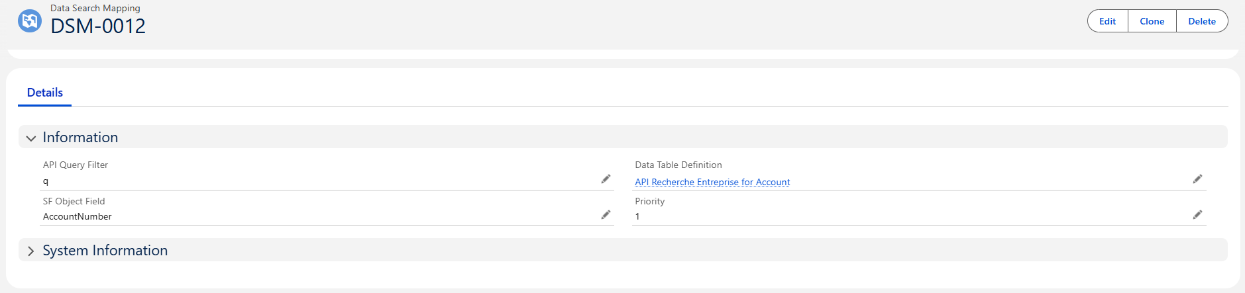Open the Details tab
The width and height of the screenshot is (1245, 293).
point(45,93)
